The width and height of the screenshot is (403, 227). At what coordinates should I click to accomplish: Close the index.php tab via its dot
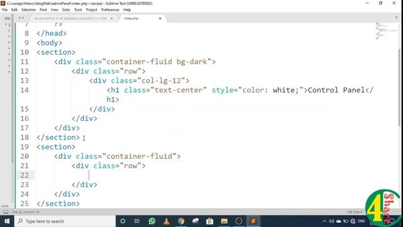pyautogui.click(x=160, y=18)
